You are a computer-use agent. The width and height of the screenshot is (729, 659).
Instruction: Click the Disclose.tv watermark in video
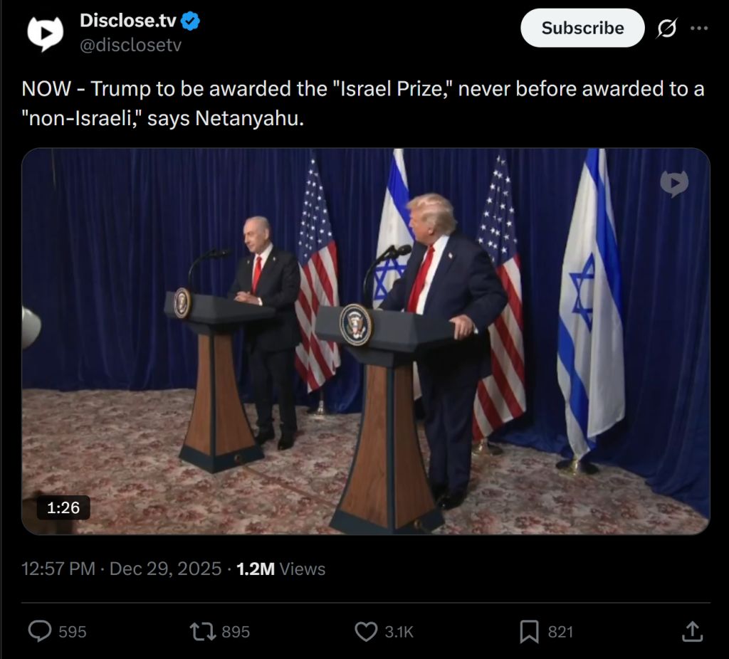674,184
